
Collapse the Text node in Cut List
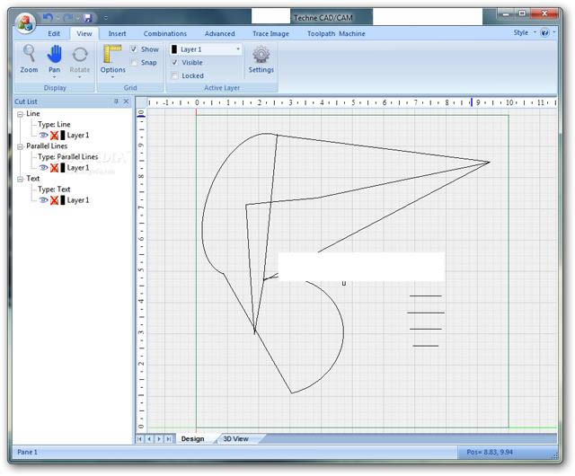click(20, 179)
